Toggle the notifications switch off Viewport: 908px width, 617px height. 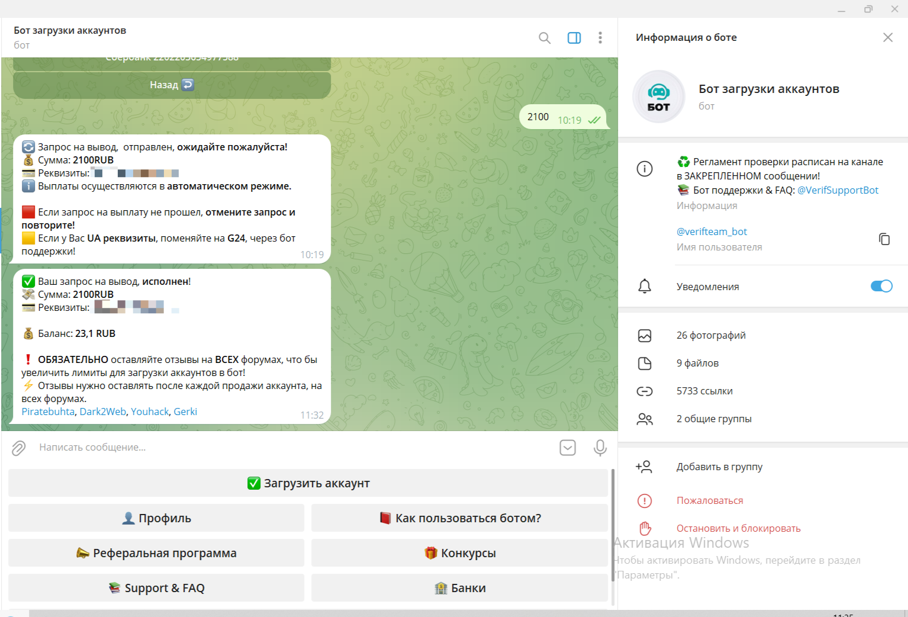coord(881,286)
